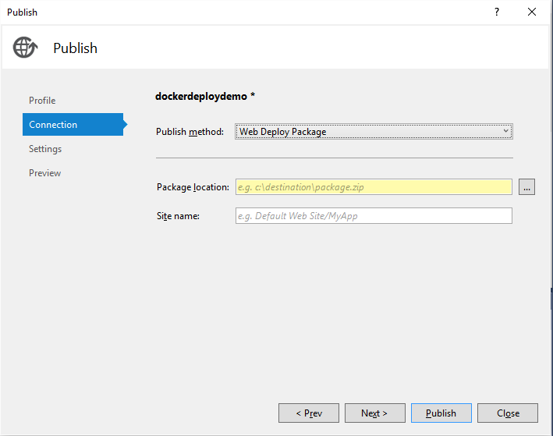Focus the Site name input box
Viewport: 553px width, 436px height.
click(374, 216)
